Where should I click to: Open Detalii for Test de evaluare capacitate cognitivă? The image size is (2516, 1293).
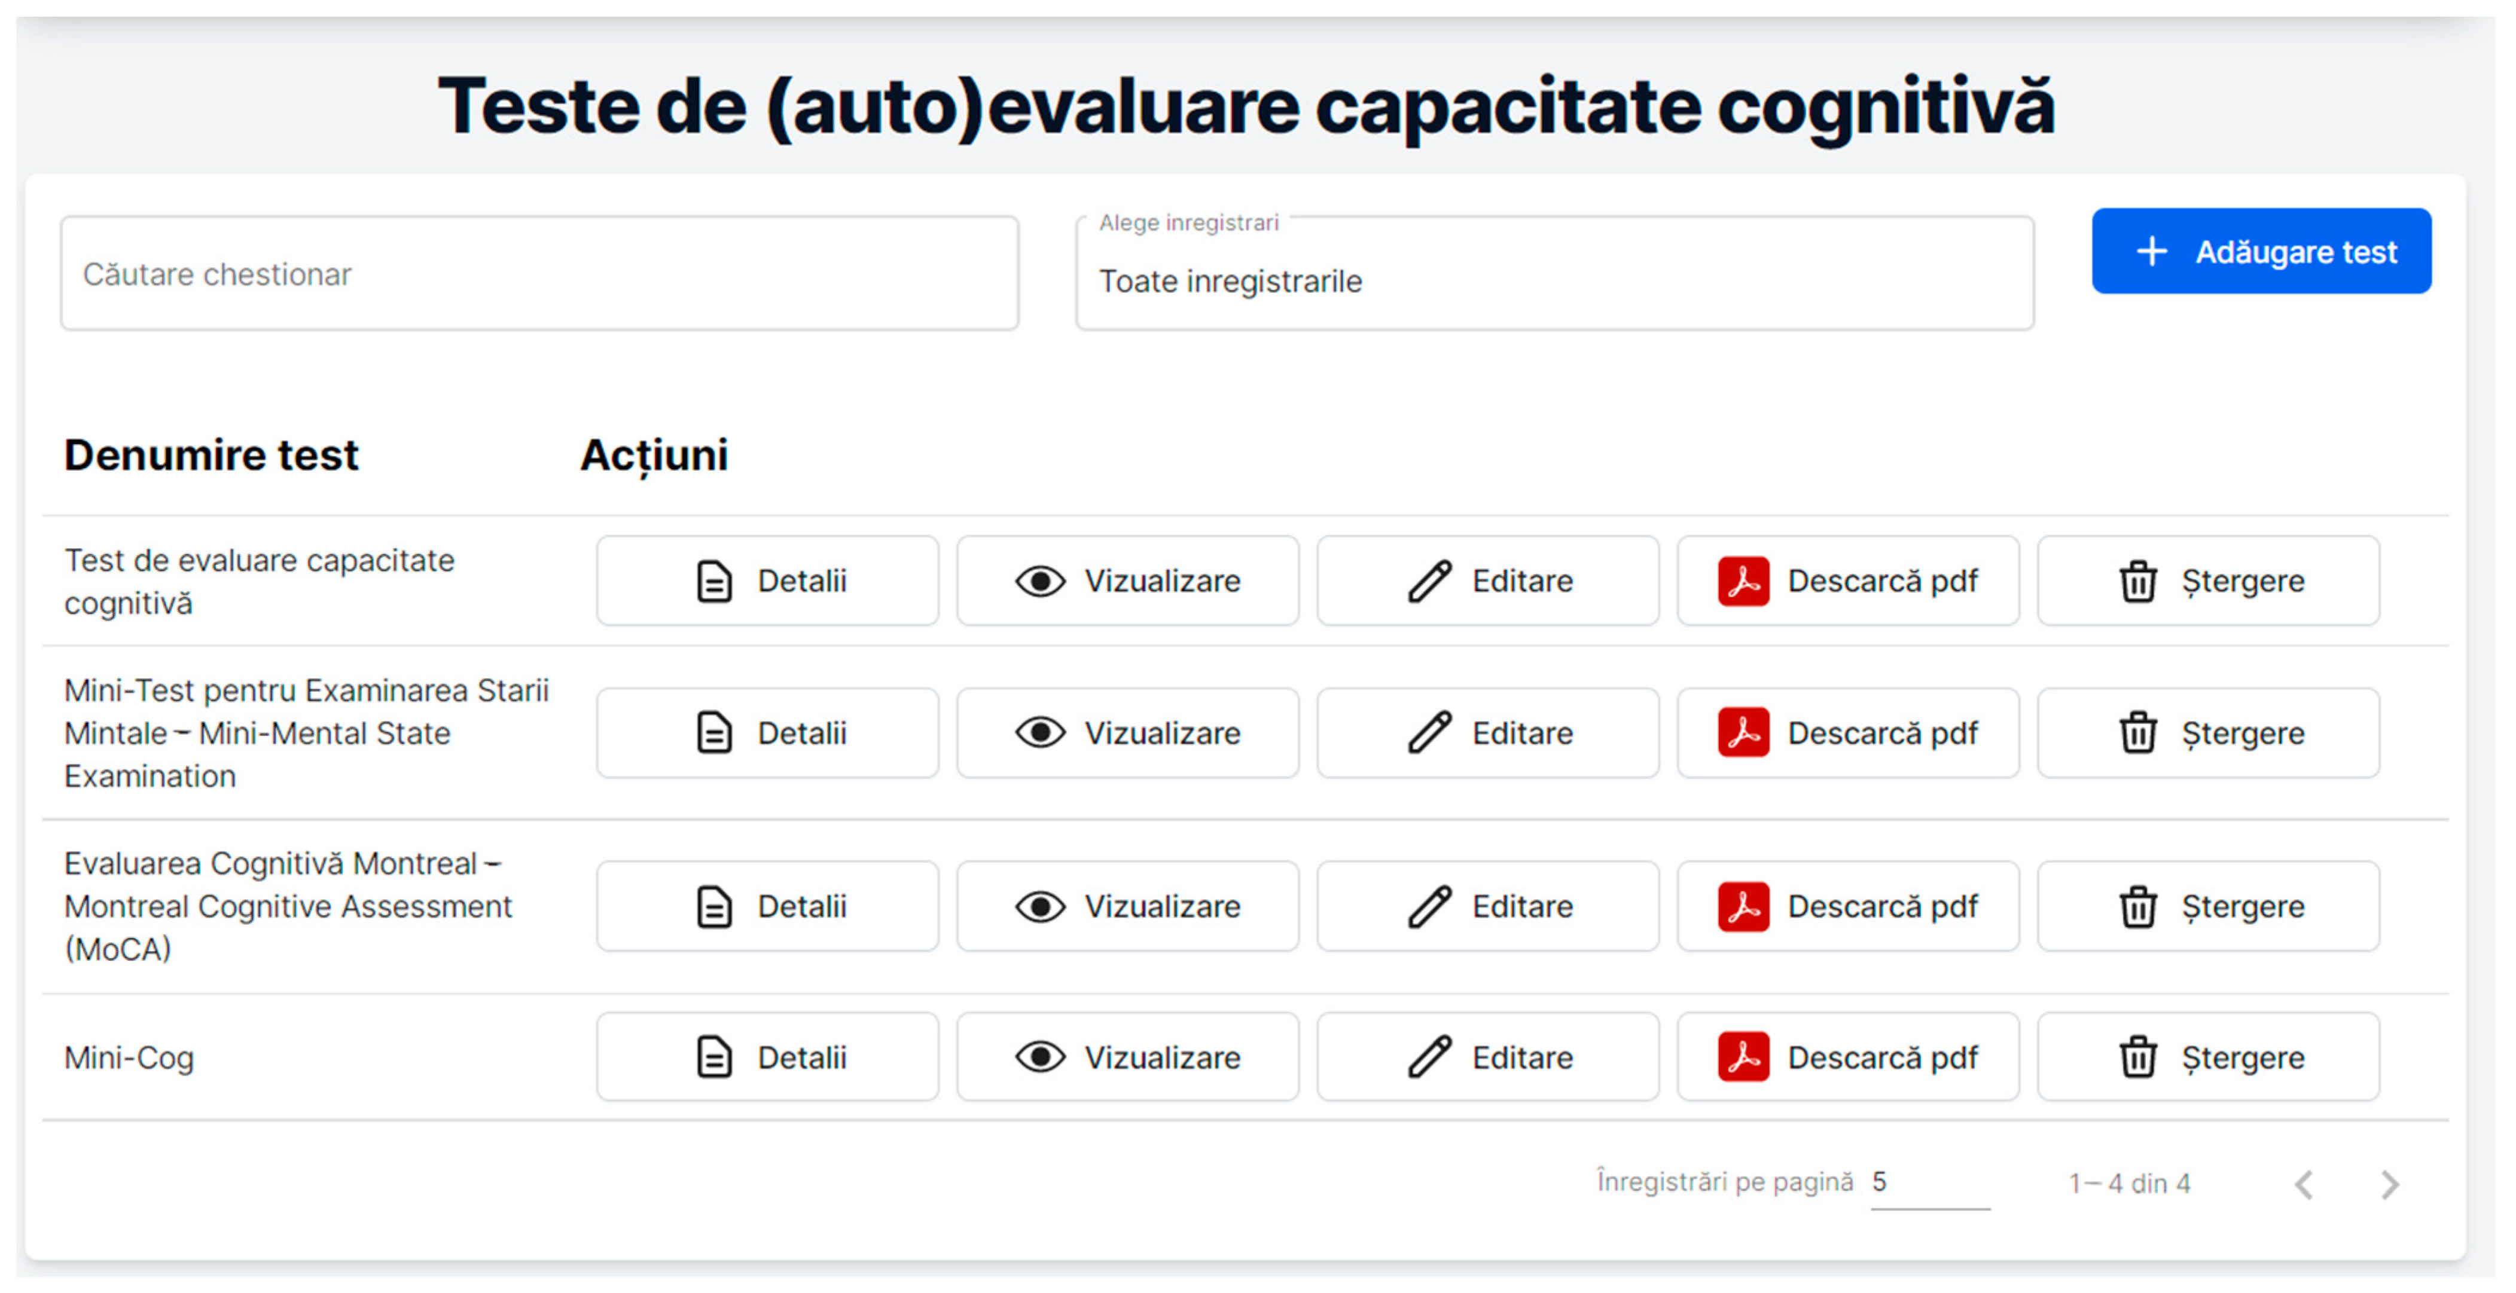click(768, 581)
